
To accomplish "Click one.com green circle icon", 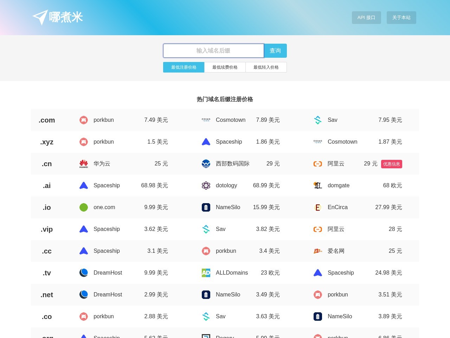I will pyautogui.click(x=84, y=207).
